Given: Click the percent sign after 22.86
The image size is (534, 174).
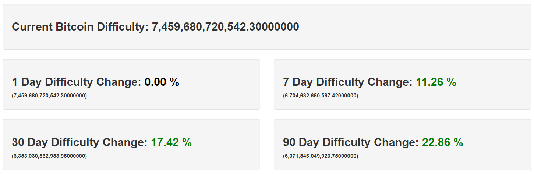Looking at the screenshot, I should click(458, 143).
